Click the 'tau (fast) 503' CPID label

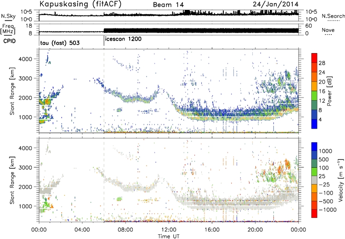click(60, 43)
